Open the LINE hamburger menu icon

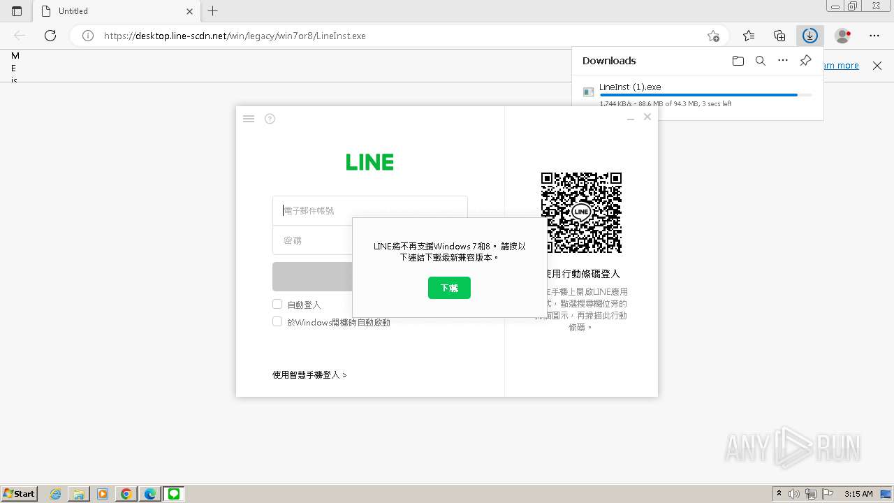[x=248, y=119]
